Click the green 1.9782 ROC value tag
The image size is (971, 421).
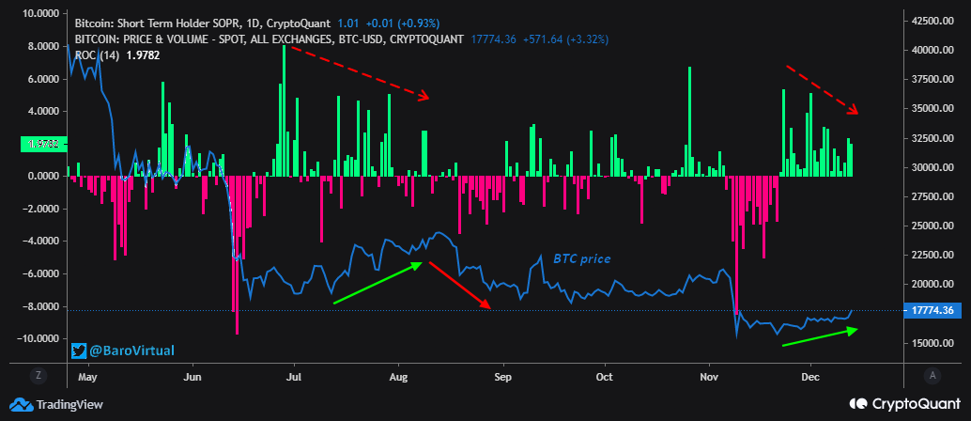coord(44,144)
